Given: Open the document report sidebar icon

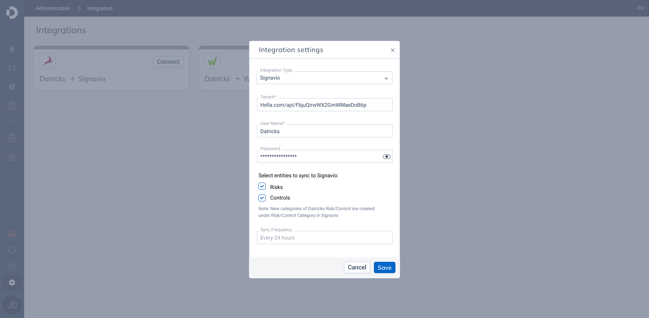Looking at the screenshot, I should [x=12, y=106].
